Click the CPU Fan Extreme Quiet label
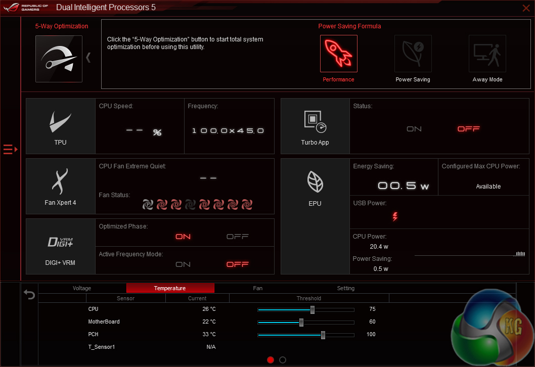 132,166
